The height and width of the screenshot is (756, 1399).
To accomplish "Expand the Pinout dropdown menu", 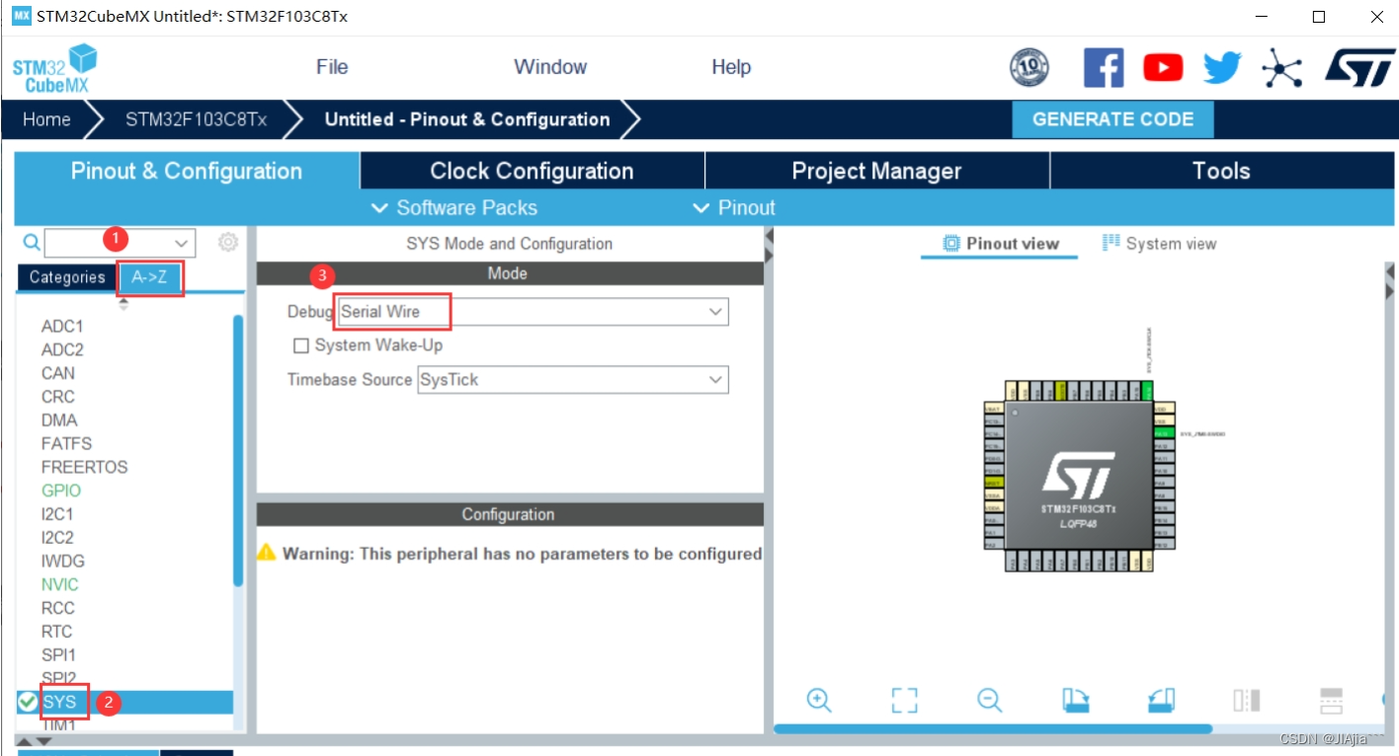I will pyautogui.click(x=734, y=208).
